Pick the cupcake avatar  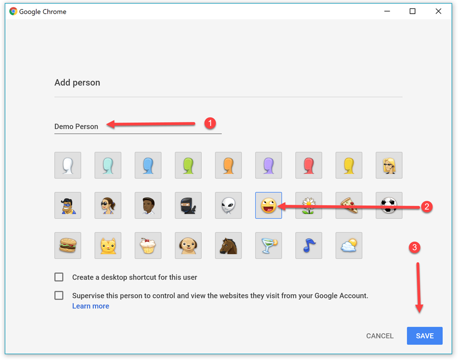click(148, 246)
